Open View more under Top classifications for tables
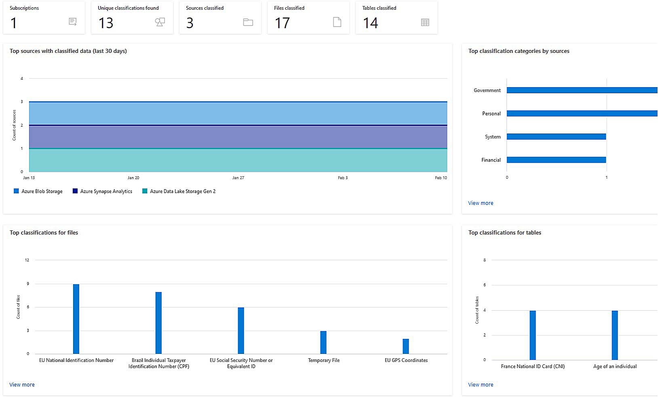This screenshot has width=658, height=397. point(480,384)
